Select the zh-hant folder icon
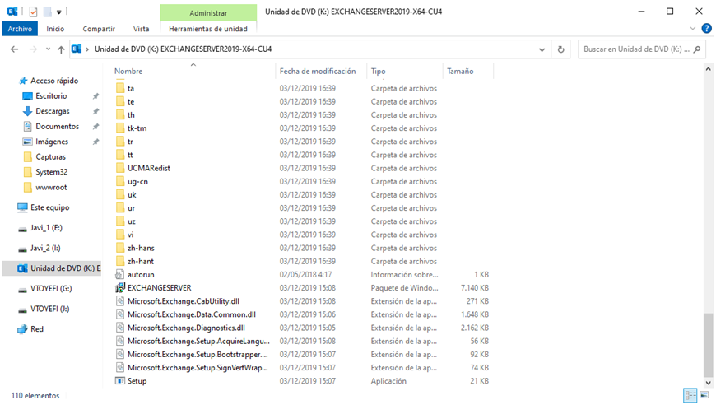 pos(119,261)
